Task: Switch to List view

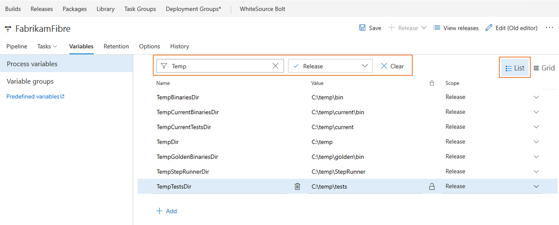Action: click(515, 68)
